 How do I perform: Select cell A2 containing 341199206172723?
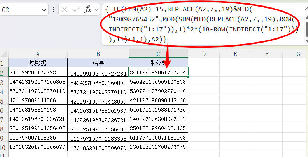coord(38,72)
